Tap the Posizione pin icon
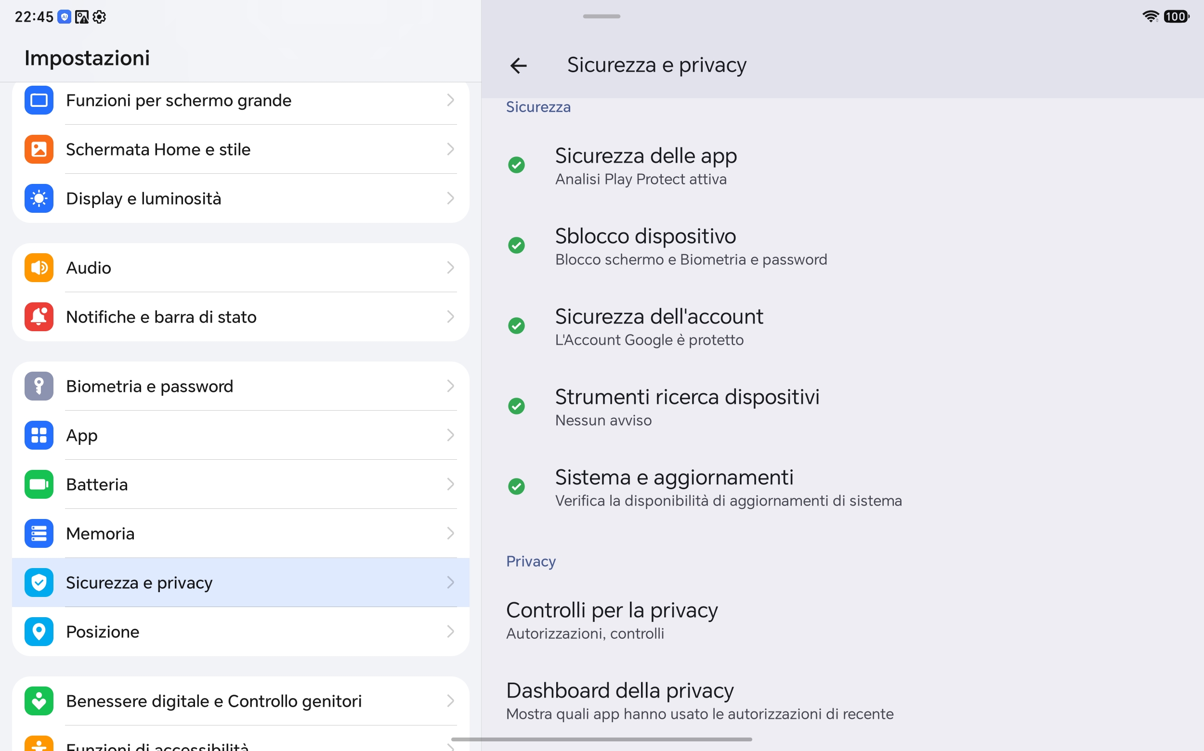The image size is (1204, 751). pyautogui.click(x=39, y=632)
